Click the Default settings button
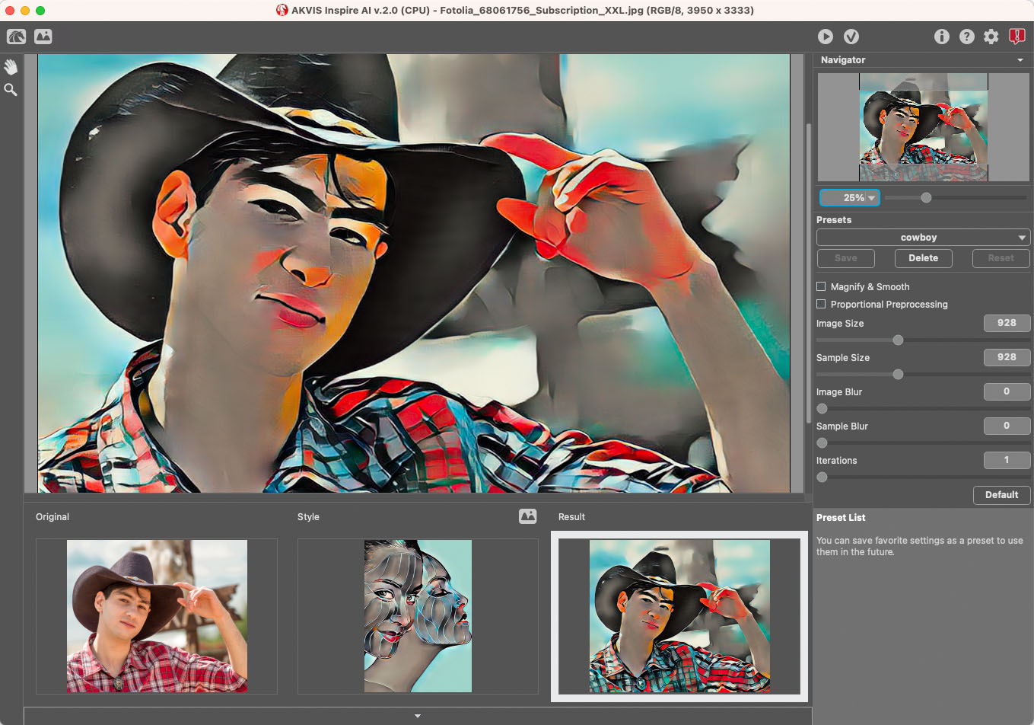Screen dimensions: 1034x725 (x=1001, y=495)
